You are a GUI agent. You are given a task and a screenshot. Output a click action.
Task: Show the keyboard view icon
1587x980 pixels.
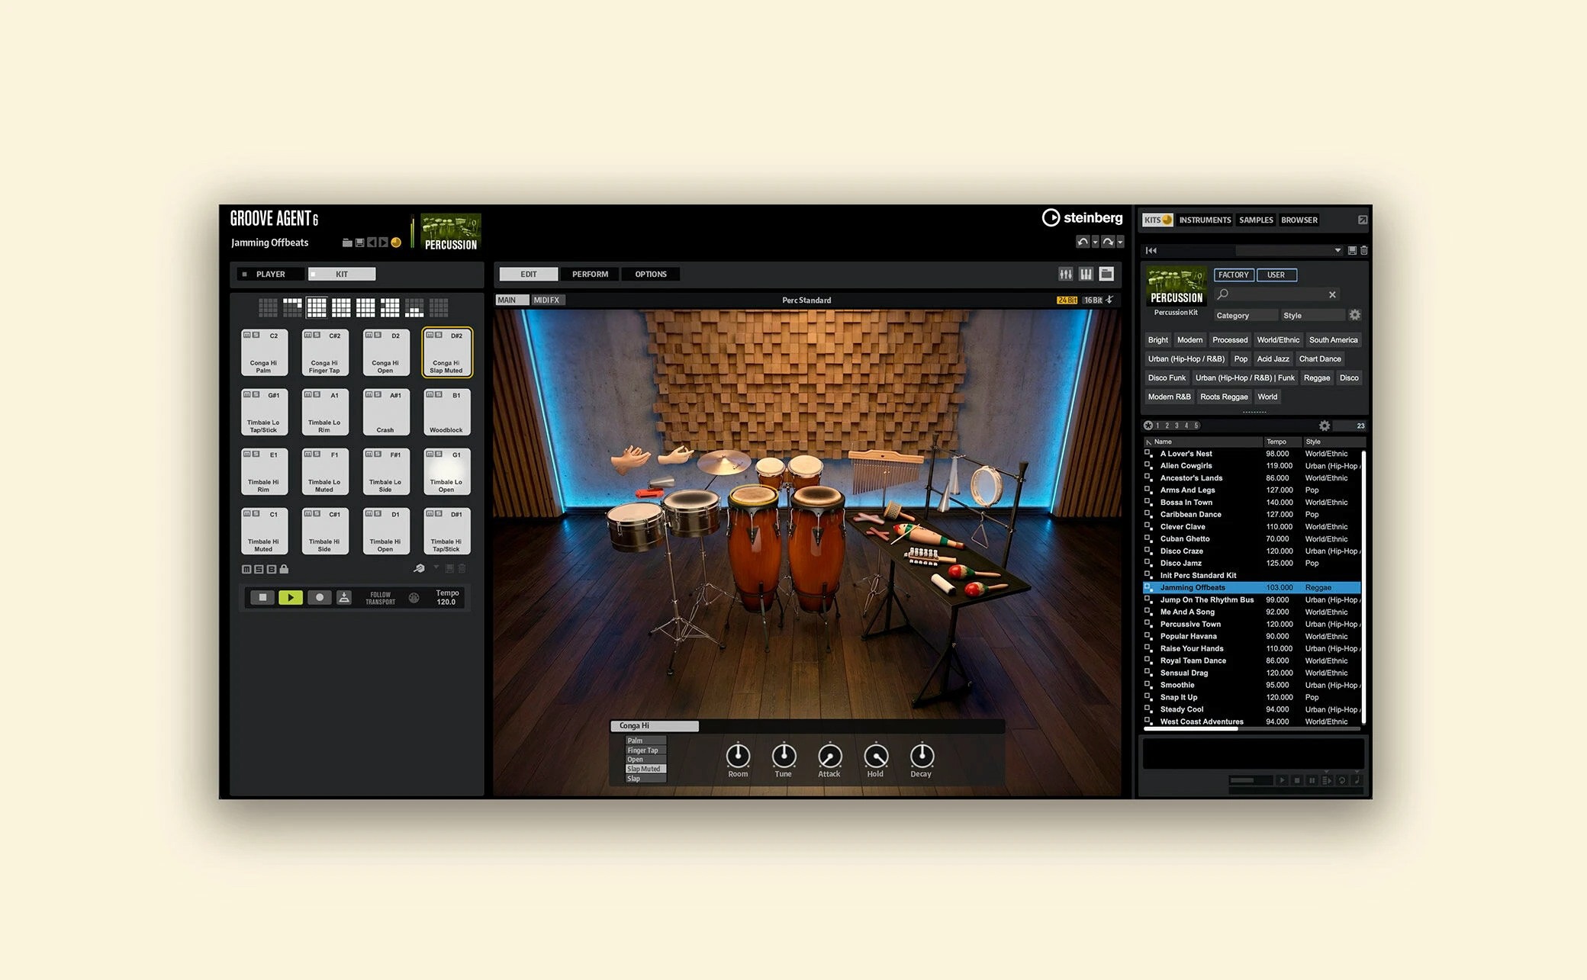(x=1086, y=274)
